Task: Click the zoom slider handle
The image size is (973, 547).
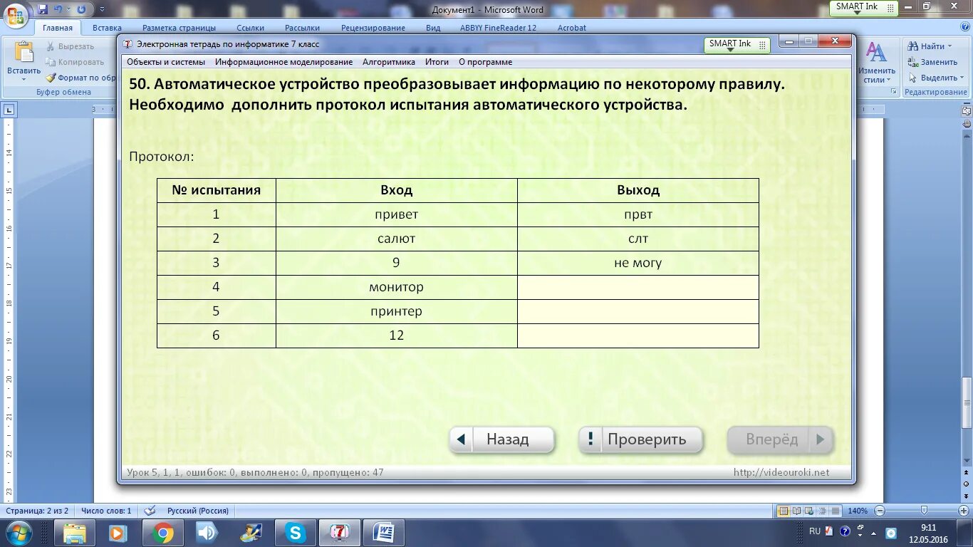Action: [924, 511]
